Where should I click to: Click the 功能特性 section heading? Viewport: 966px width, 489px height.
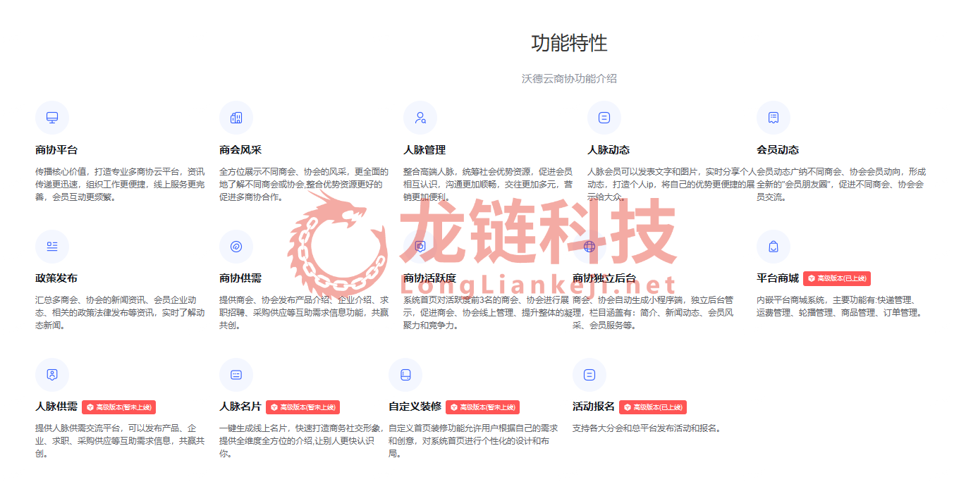[x=569, y=43]
